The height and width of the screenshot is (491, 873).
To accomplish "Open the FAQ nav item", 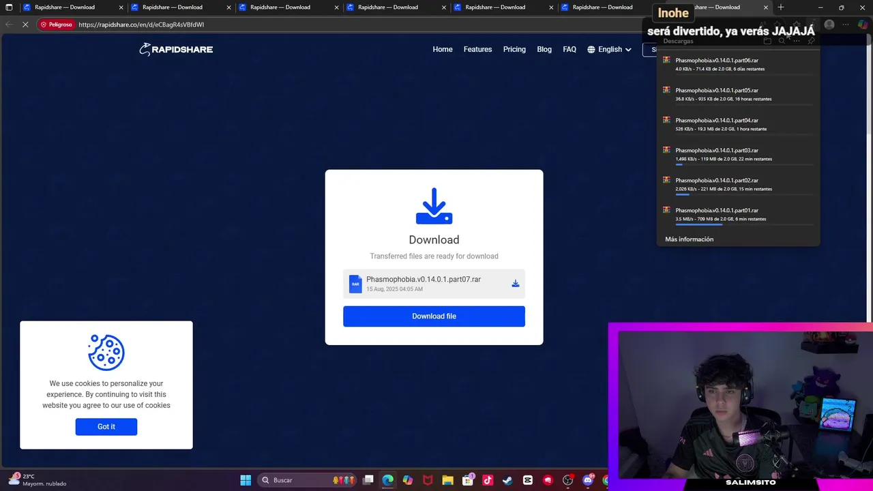I will (x=569, y=49).
